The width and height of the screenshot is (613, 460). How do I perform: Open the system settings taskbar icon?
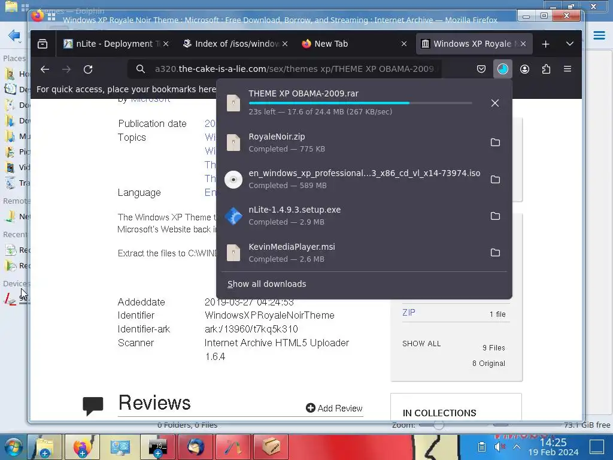pos(120,447)
